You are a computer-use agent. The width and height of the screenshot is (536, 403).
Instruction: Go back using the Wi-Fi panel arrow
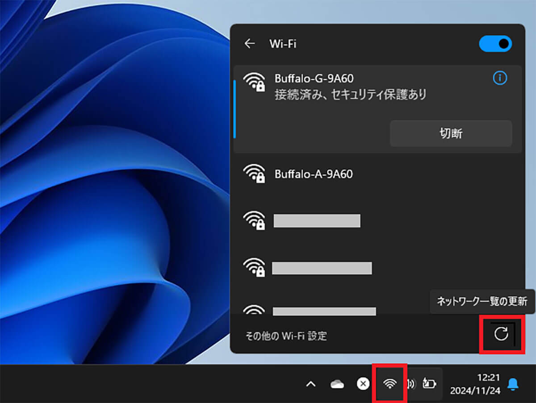click(249, 44)
